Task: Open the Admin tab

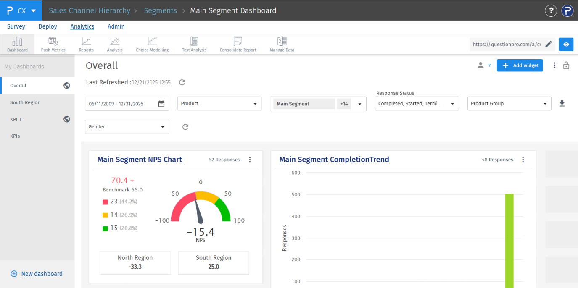Action: point(116,26)
